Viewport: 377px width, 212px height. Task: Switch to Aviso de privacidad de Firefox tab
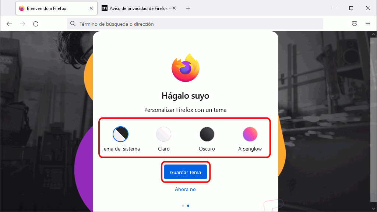139,8
